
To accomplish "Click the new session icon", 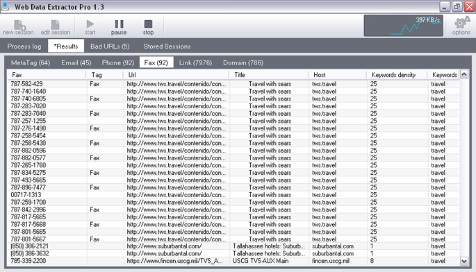I will (x=18, y=27).
